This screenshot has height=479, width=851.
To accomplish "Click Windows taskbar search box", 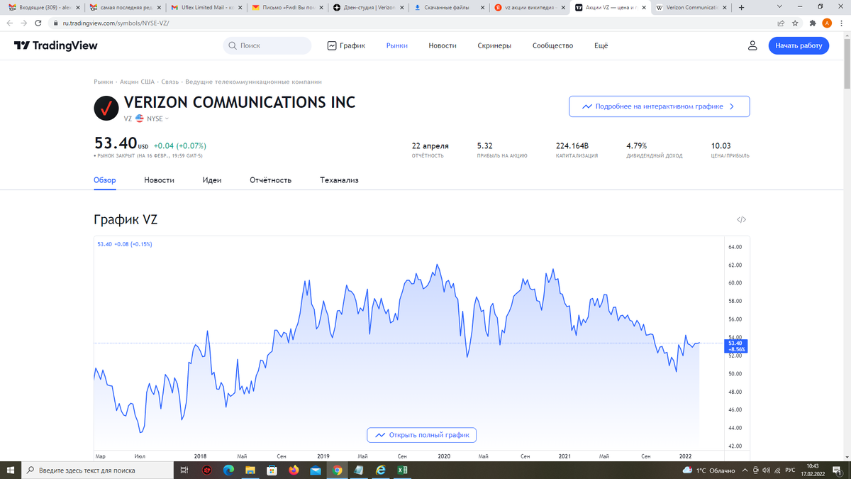I will click(97, 470).
